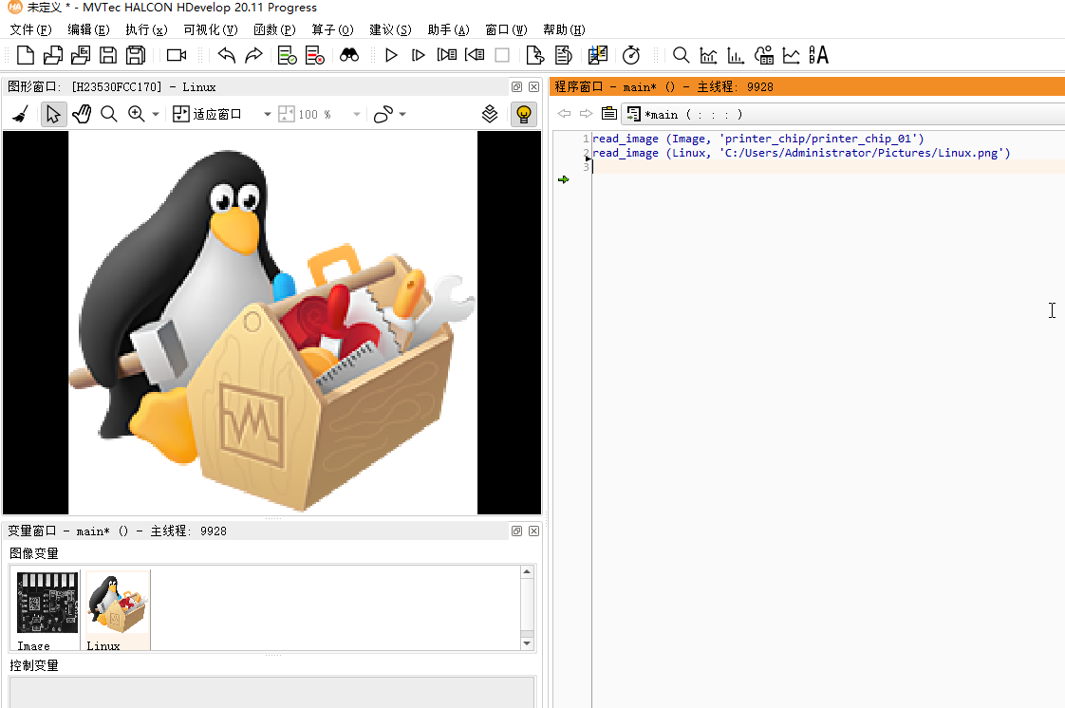The height and width of the screenshot is (708, 1065).
Task: Toggle the hand move tool
Action: [82, 114]
